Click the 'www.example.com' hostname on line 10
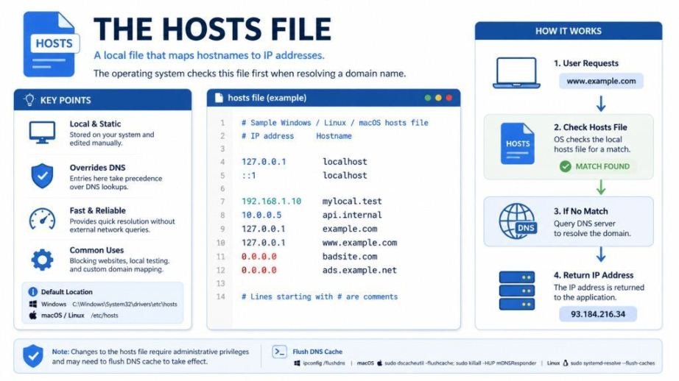Viewport: 679px width, 381px height. pos(359,243)
